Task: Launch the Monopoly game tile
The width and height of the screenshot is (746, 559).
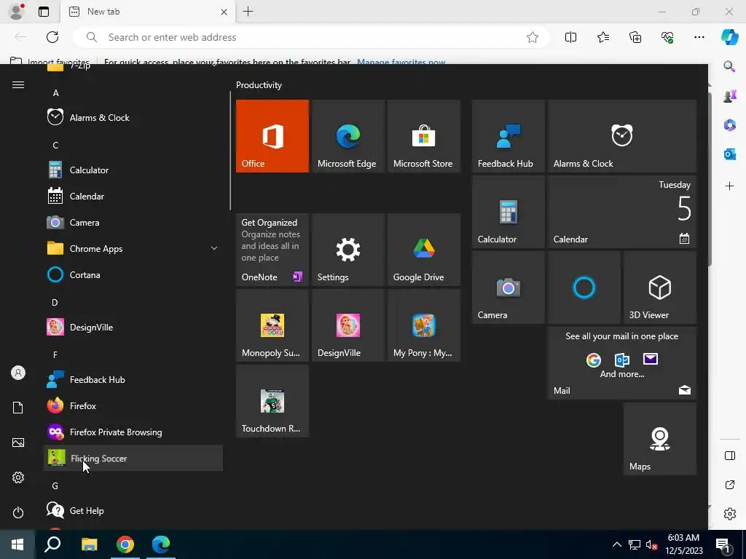Action: point(272,325)
